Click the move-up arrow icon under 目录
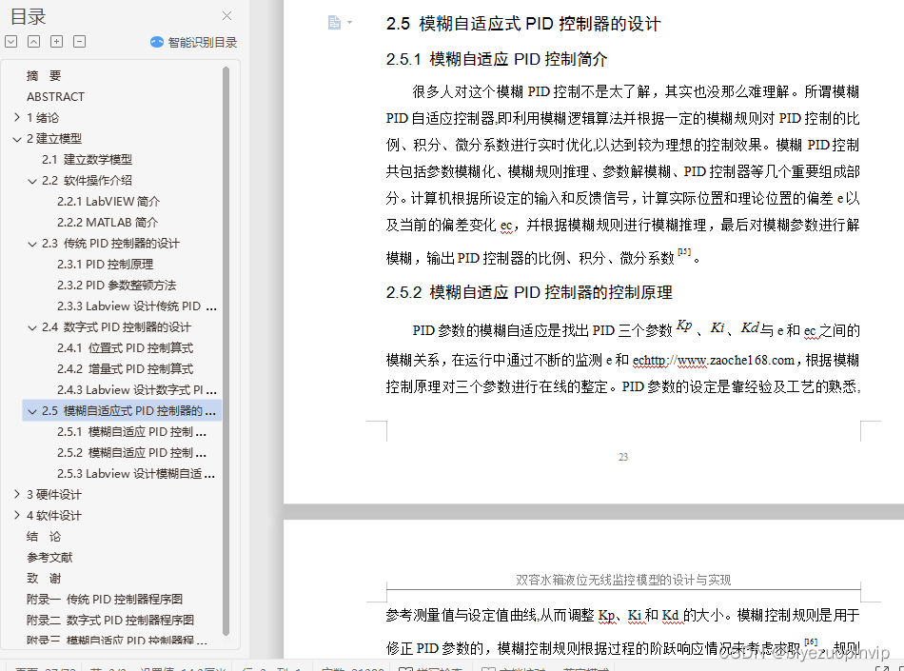The image size is (904, 671). [x=34, y=42]
